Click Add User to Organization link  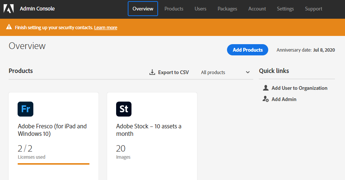(x=299, y=88)
